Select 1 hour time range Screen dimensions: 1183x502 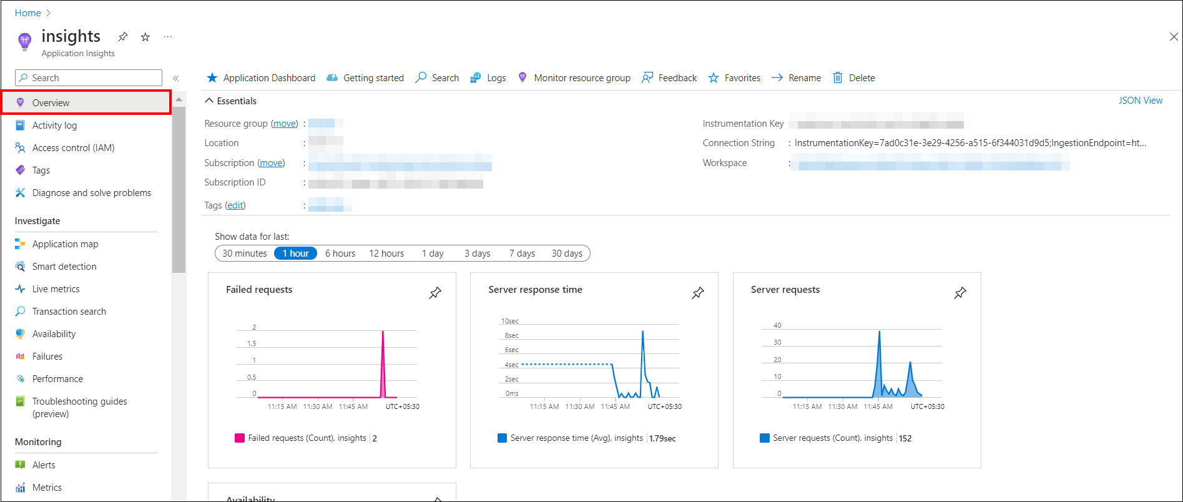coord(295,253)
